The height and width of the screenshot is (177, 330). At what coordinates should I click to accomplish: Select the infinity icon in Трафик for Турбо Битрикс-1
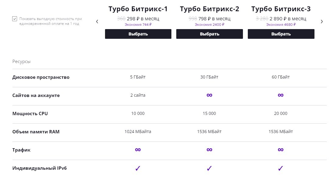[x=138, y=150]
